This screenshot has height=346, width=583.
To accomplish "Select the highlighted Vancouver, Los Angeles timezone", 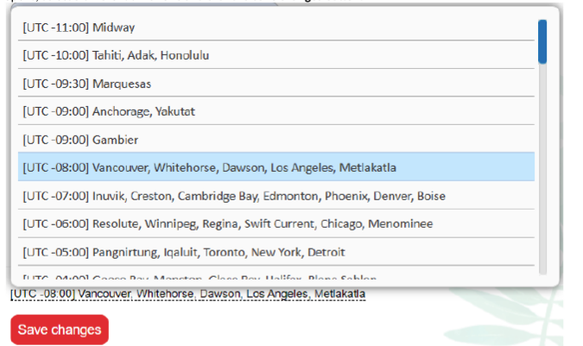I will [276, 167].
